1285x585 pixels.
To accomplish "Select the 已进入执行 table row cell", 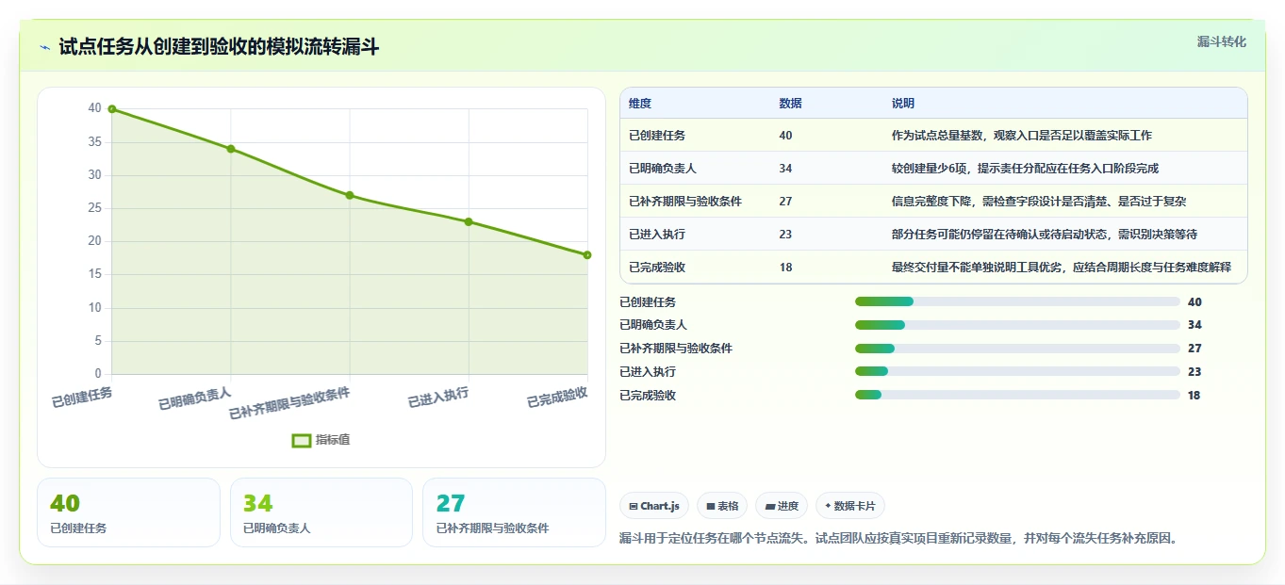I will (x=657, y=235).
